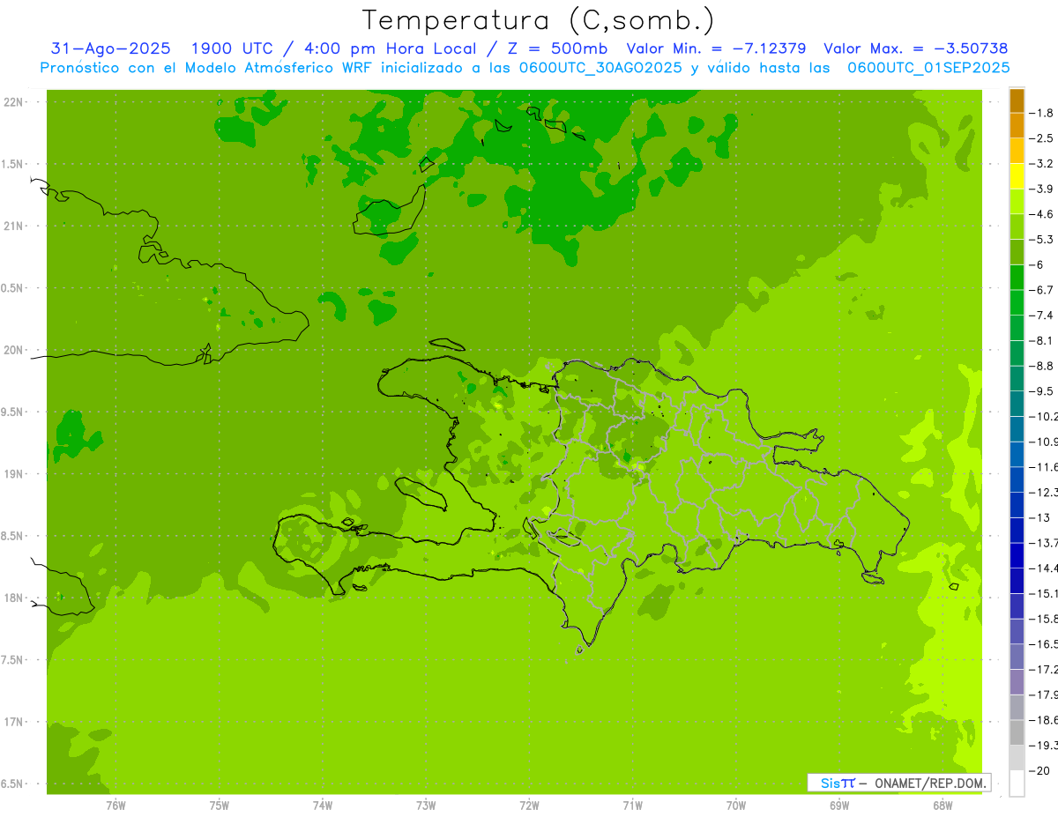Pick the dark blue swatch between -13 and -13.7

(1017, 531)
